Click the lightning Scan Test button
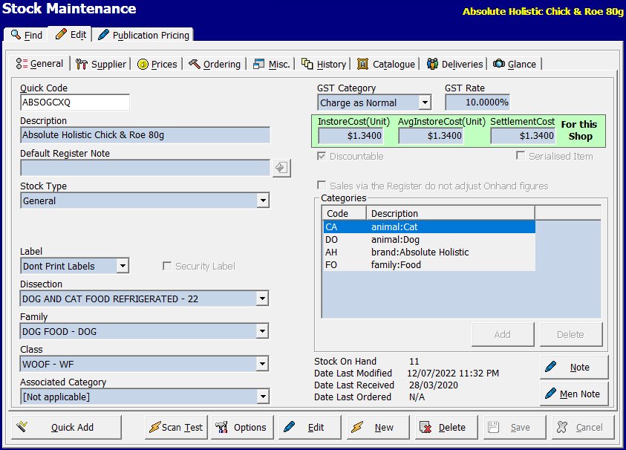Screen dimensions: 626x450 point(175,427)
